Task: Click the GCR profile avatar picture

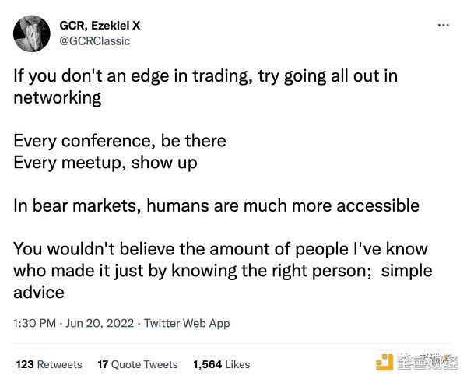Action: point(31,33)
